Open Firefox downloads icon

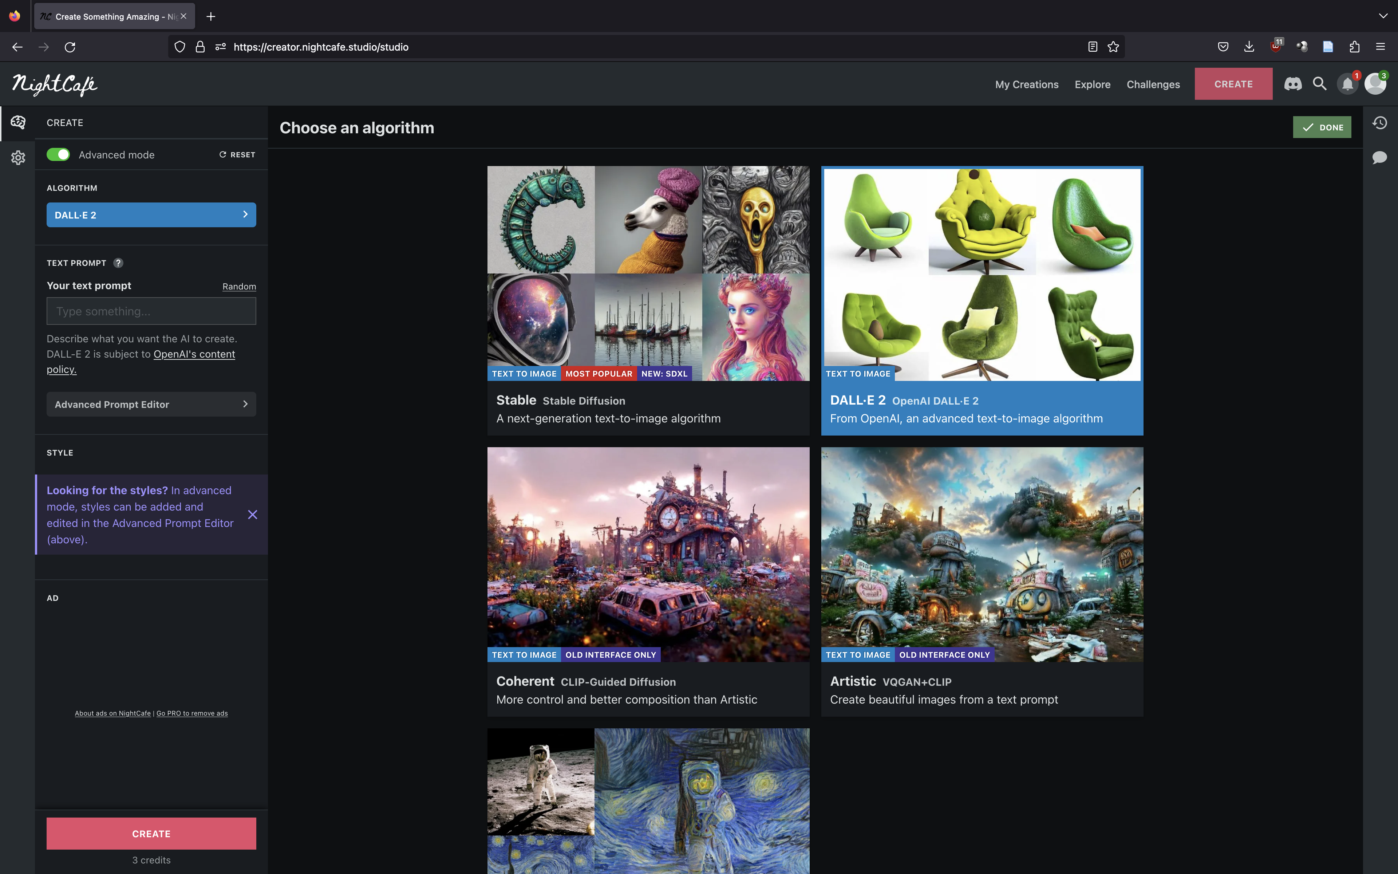(x=1249, y=47)
